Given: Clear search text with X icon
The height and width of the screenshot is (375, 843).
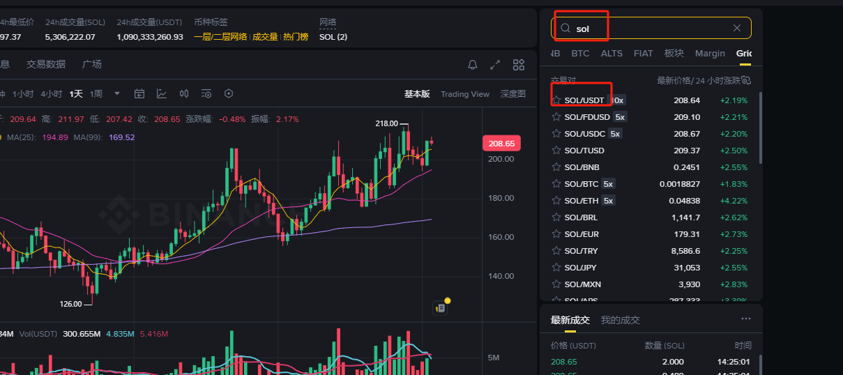Looking at the screenshot, I should (737, 28).
